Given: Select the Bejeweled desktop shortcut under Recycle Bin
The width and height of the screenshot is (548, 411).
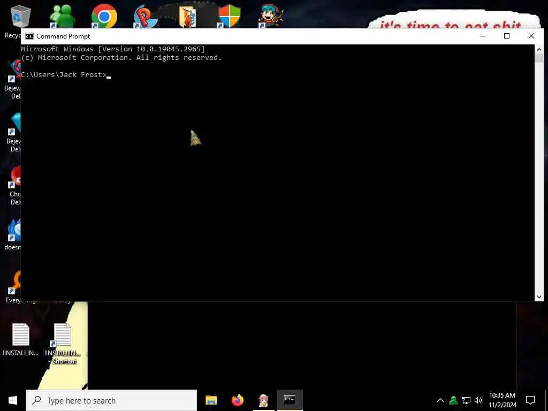Looking at the screenshot, I should click(x=13, y=79).
